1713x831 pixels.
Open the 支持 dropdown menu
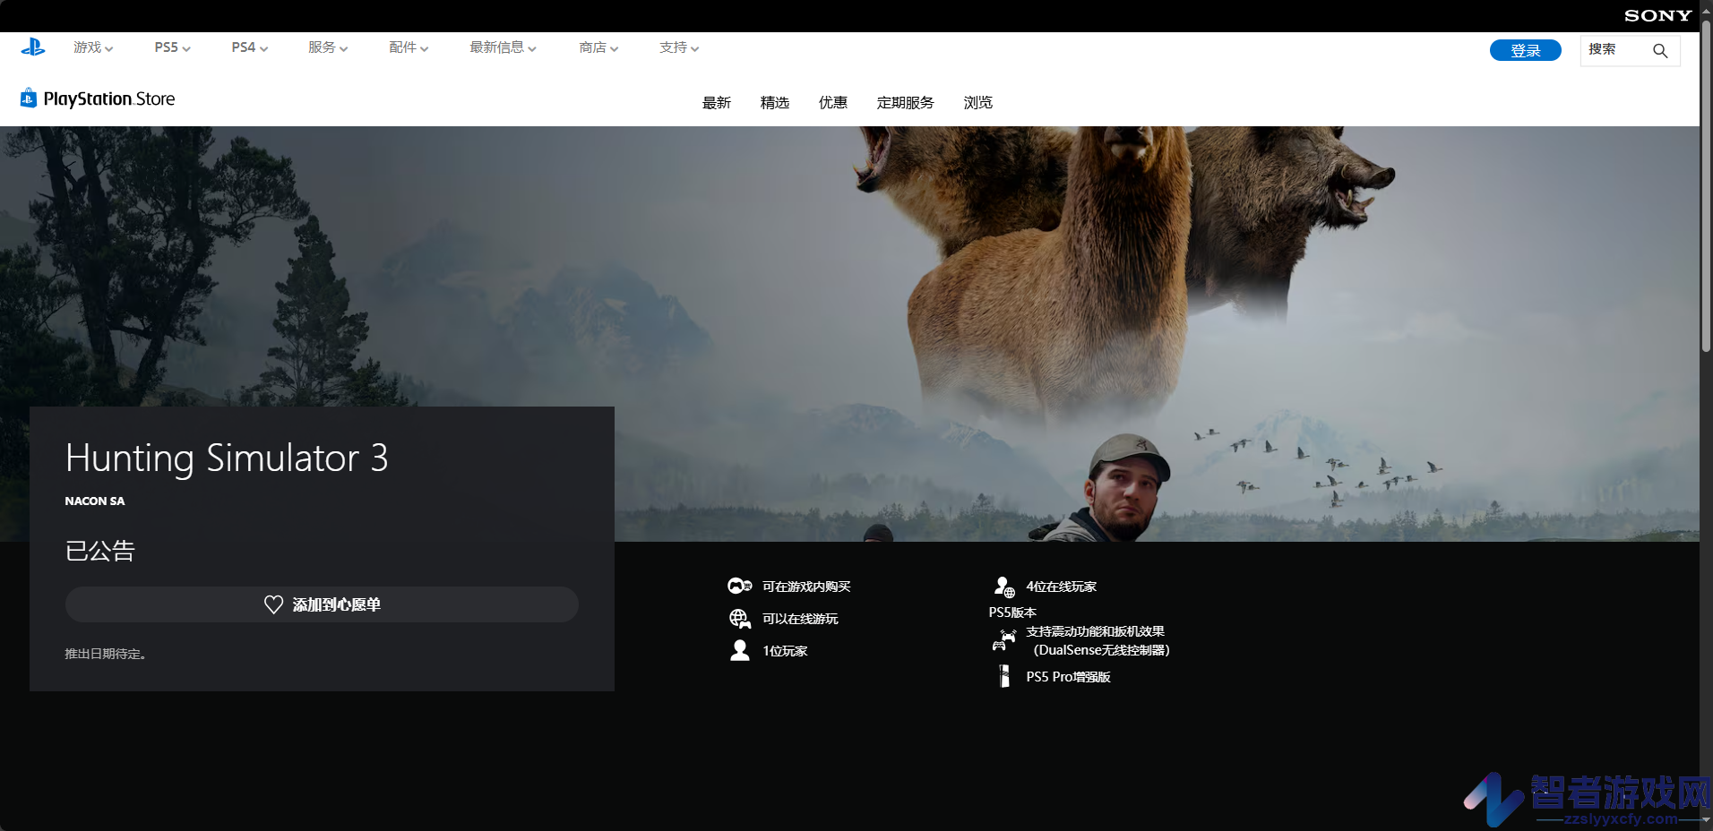679,47
